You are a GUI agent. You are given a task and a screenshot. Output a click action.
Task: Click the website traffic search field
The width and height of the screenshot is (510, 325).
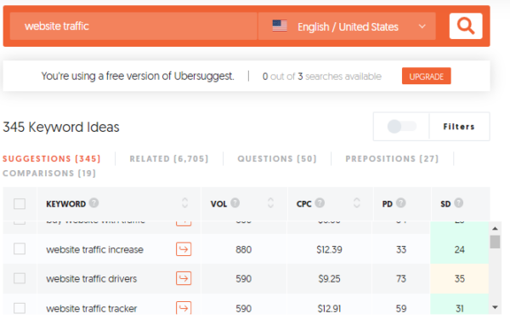pyautogui.click(x=133, y=26)
